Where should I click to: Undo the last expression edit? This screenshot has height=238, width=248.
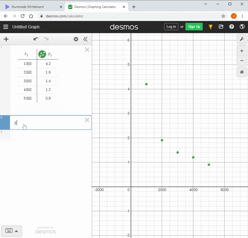point(36,39)
